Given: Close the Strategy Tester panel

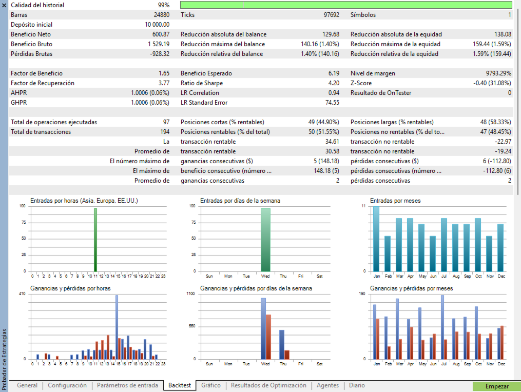Looking at the screenshot, I should (4, 5).
